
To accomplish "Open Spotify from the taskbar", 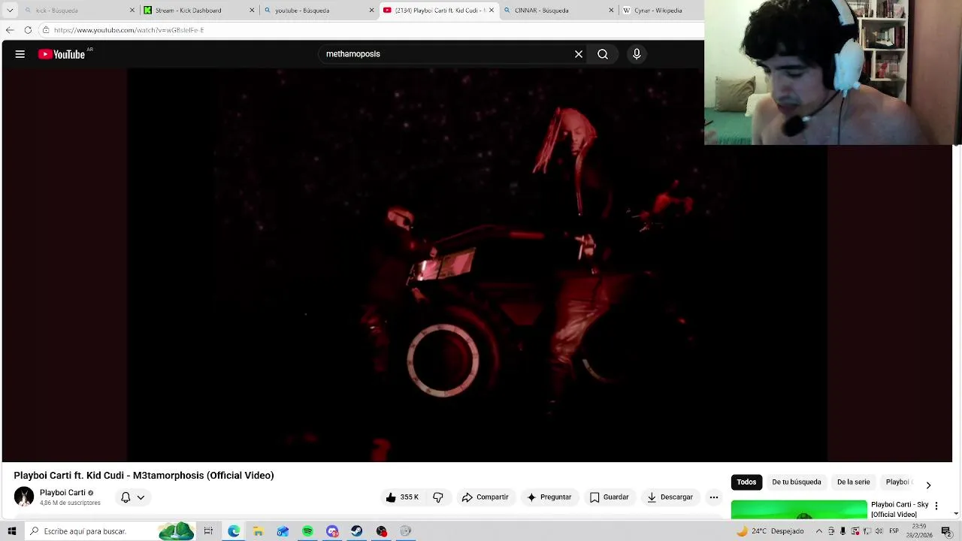I will (307, 531).
